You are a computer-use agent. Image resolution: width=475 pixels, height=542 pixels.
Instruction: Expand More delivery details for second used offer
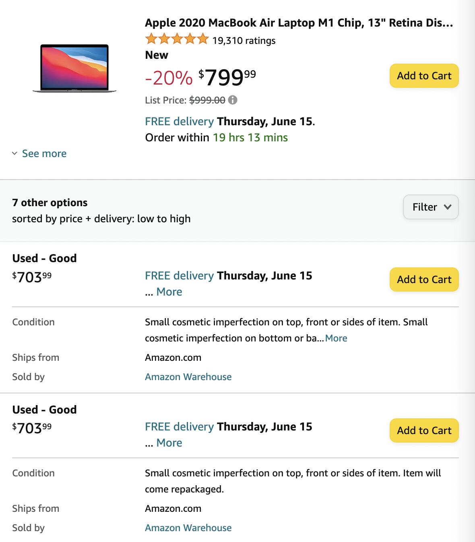tap(169, 443)
